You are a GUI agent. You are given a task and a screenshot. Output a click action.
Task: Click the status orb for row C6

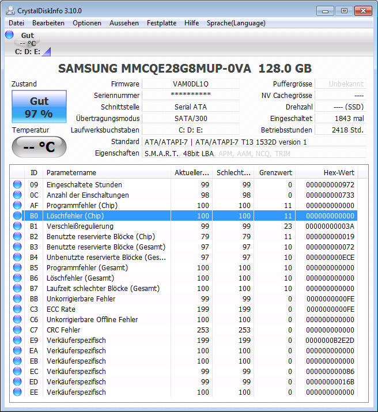(17, 319)
